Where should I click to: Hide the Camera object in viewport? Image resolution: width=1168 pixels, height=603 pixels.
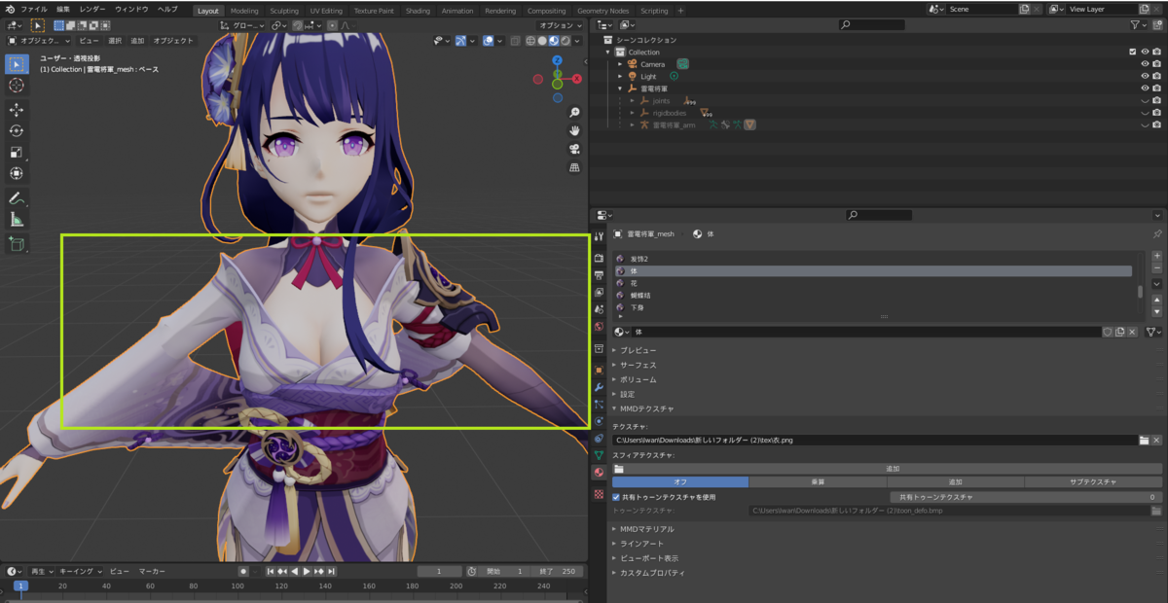(x=1145, y=64)
